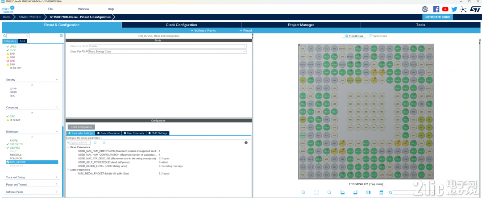This screenshot has width=482, height=199.
Task: Go to next parameter search result
Action: 104,143
